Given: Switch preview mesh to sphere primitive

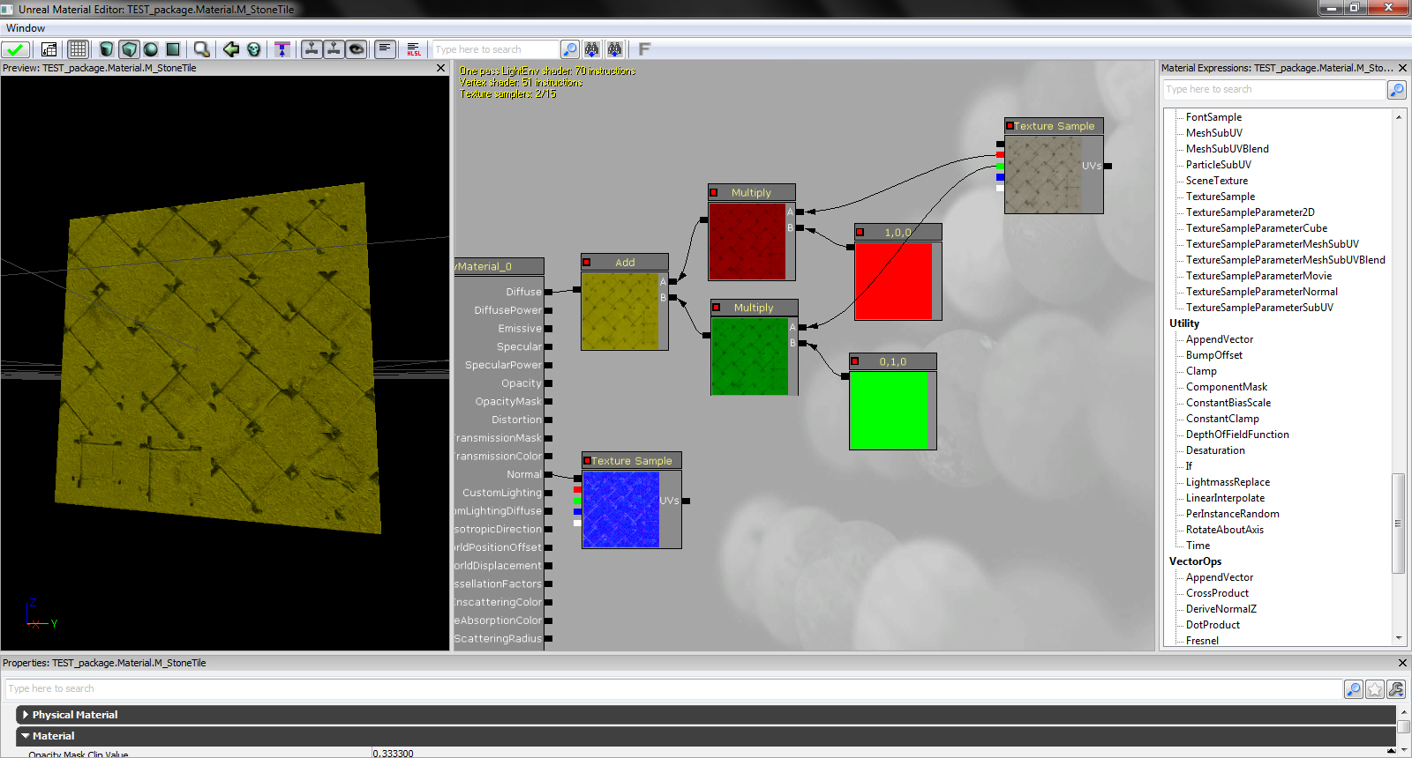Looking at the screenshot, I should click(151, 49).
